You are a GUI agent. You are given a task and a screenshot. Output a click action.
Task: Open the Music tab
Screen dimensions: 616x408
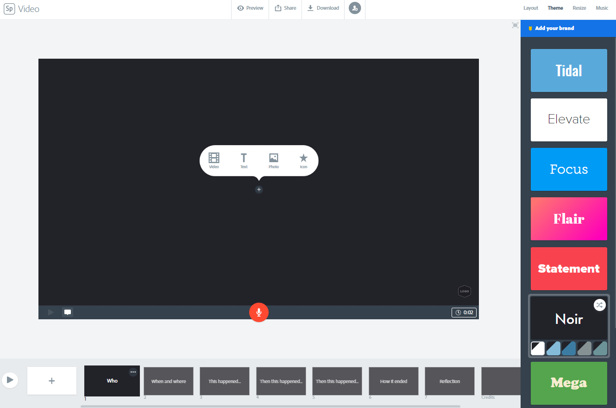[x=602, y=8]
